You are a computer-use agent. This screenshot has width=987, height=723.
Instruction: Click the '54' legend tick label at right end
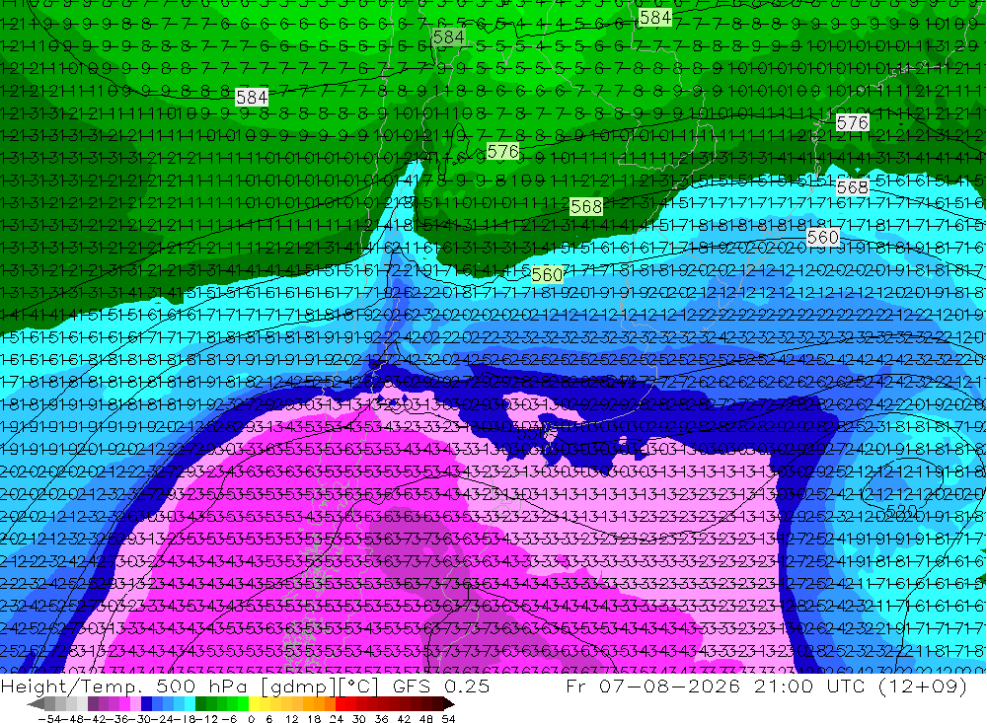tap(448, 719)
